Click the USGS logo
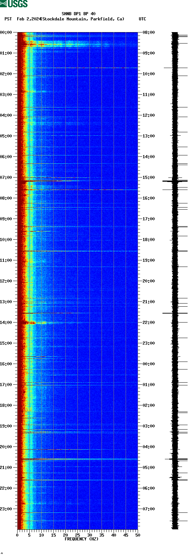Image resolution: width=190 pixels, height=557 pixels. [14, 4]
